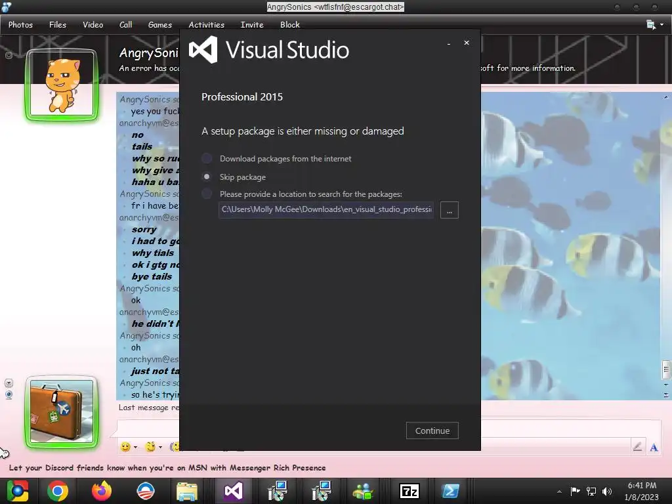Open Photos menu in Messenger window
Screen dimensions: 672x504
pos(20,25)
